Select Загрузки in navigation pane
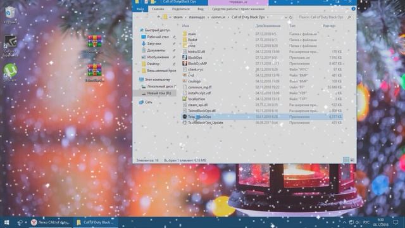Image resolution: width=405 pixels, height=228 pixels. (x=154, y=44)
